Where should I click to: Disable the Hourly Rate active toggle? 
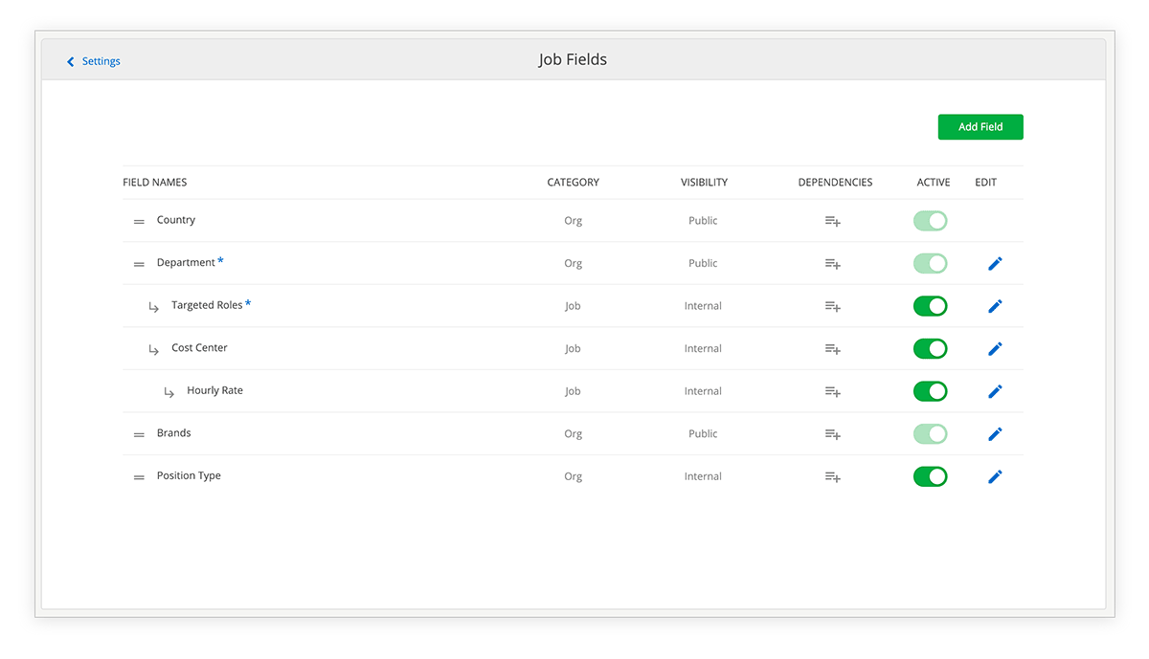(x=930, y=391)
